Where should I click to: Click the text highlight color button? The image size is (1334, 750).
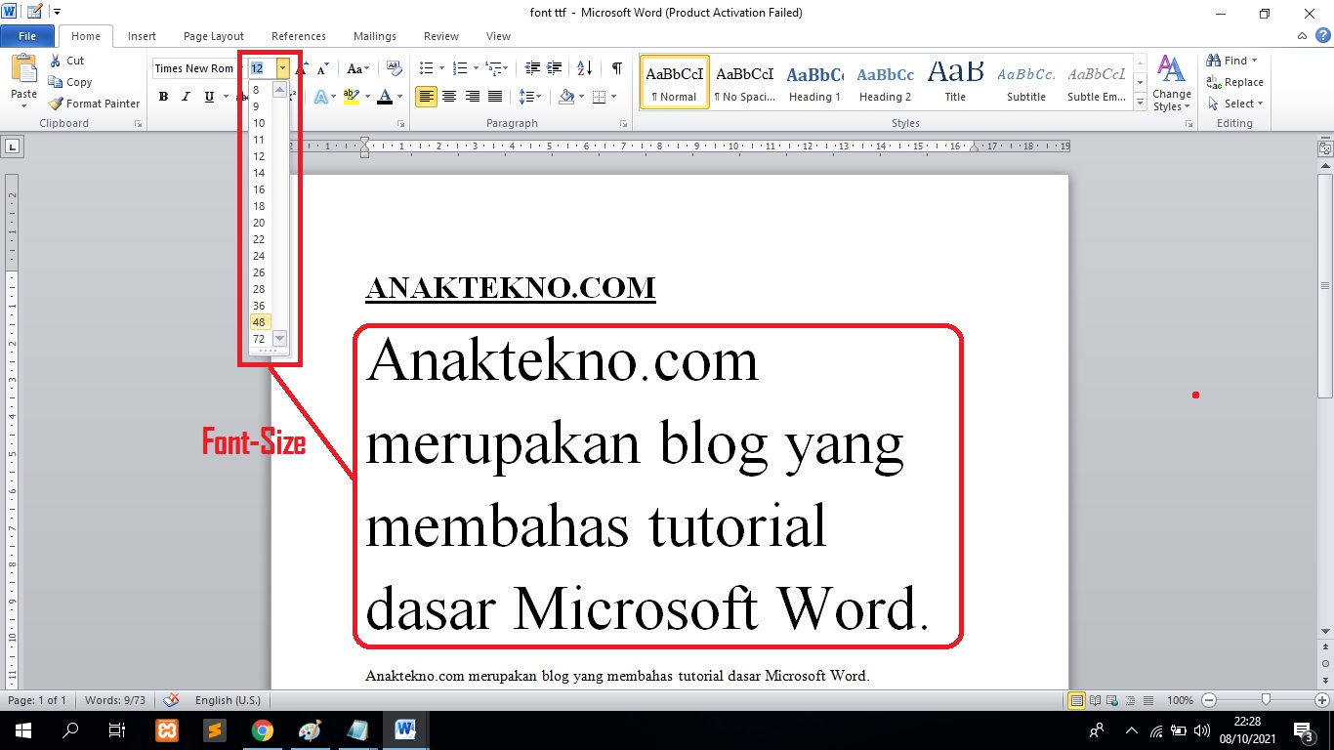pos(351,97)
